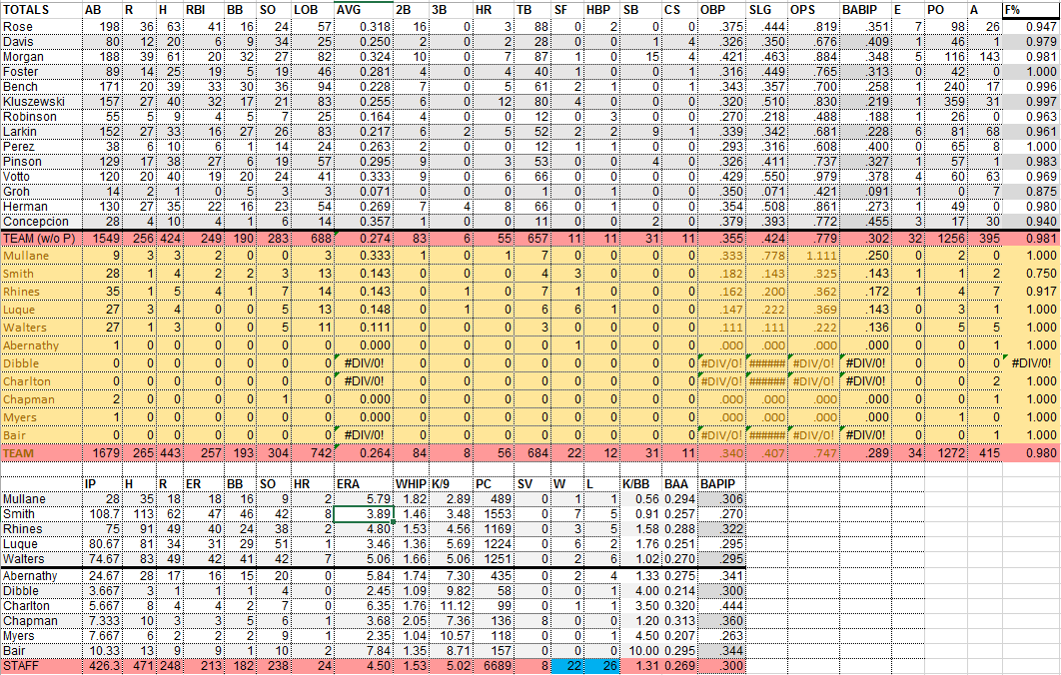Click Smith's ERA cell 3.89
This screenshot has height=675, width=1061.
tap(364, 514)
